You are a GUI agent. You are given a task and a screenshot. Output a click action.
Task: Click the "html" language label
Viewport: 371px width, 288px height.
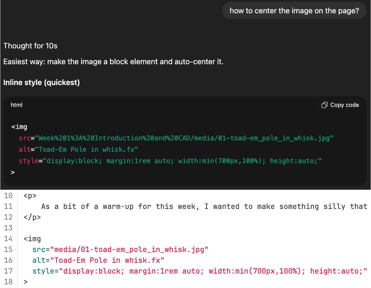[x=17, y=105]
